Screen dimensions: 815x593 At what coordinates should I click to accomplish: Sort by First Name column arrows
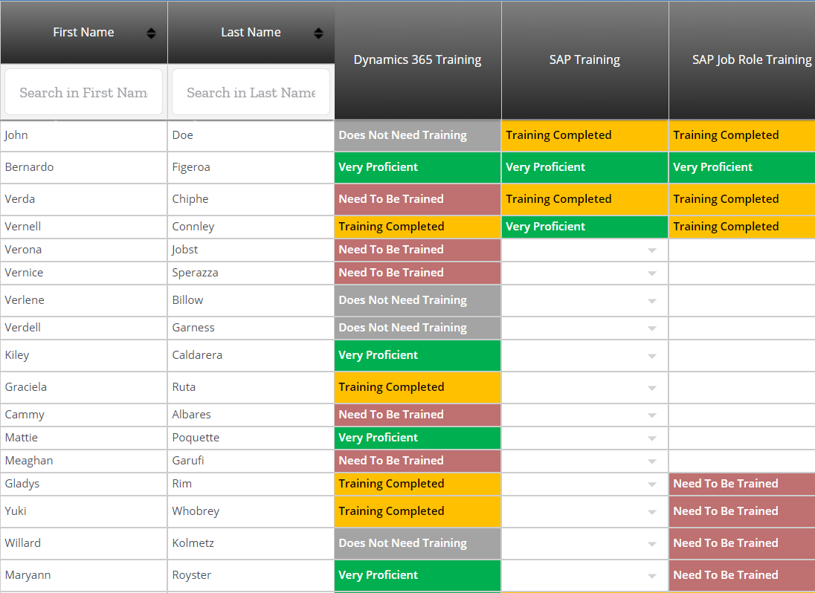(151, 33)
